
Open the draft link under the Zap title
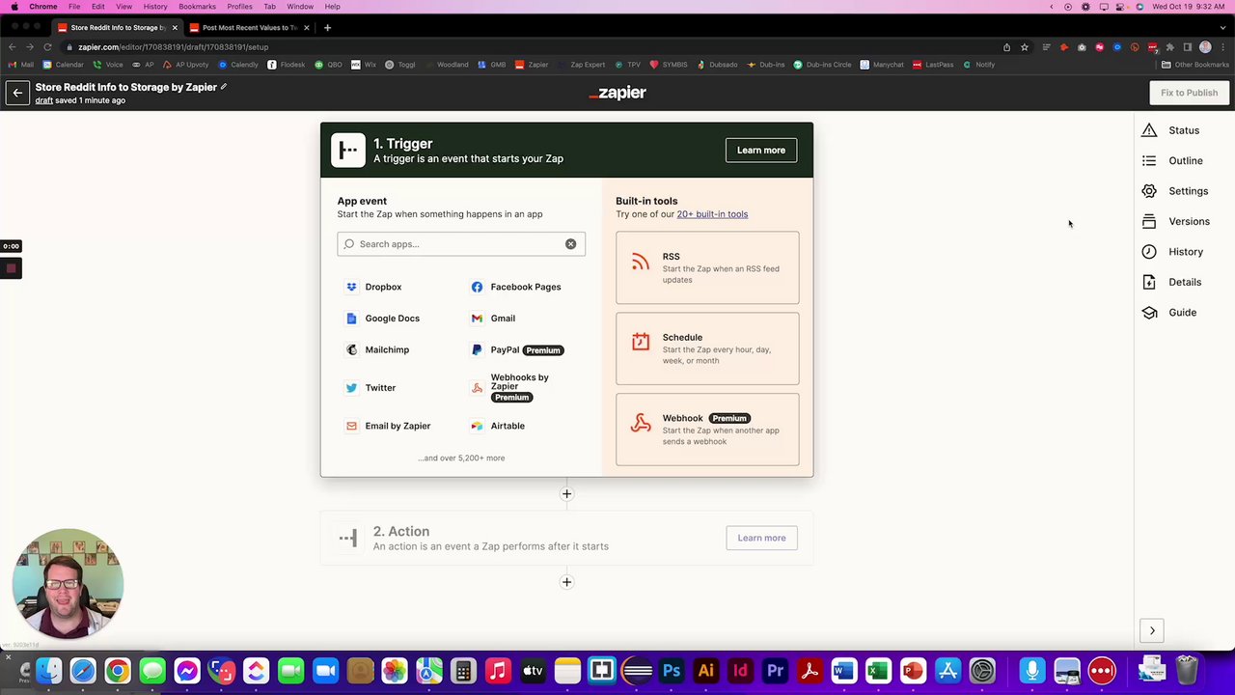44,100
